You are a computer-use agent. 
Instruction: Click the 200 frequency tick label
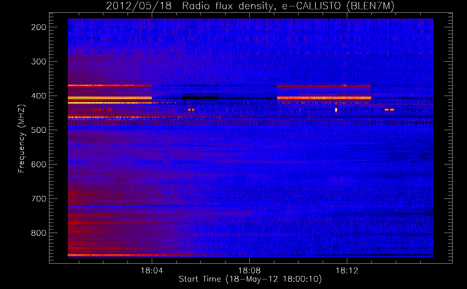click(x=39, y=27)
